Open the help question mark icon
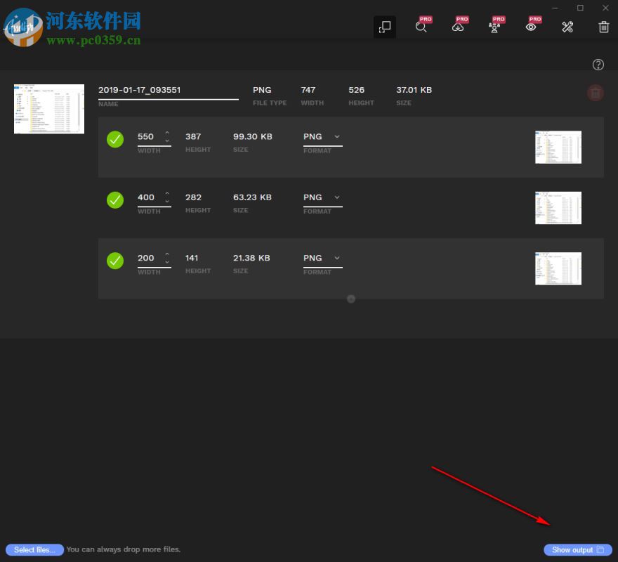 coord(598,65)
